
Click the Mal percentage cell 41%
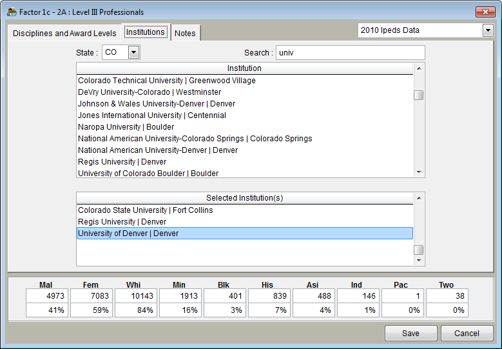click(x=47, y=310)
